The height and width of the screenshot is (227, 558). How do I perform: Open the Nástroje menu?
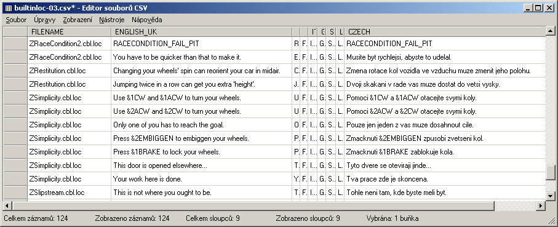click(112, 20)
